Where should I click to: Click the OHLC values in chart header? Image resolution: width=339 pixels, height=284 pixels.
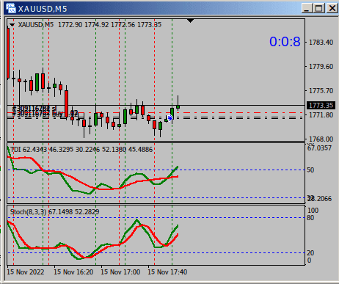click(109, 25)
